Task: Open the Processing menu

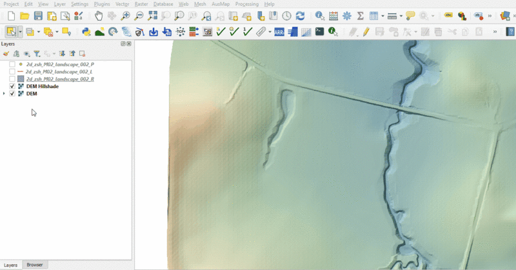Action: (x=246, y=4)
